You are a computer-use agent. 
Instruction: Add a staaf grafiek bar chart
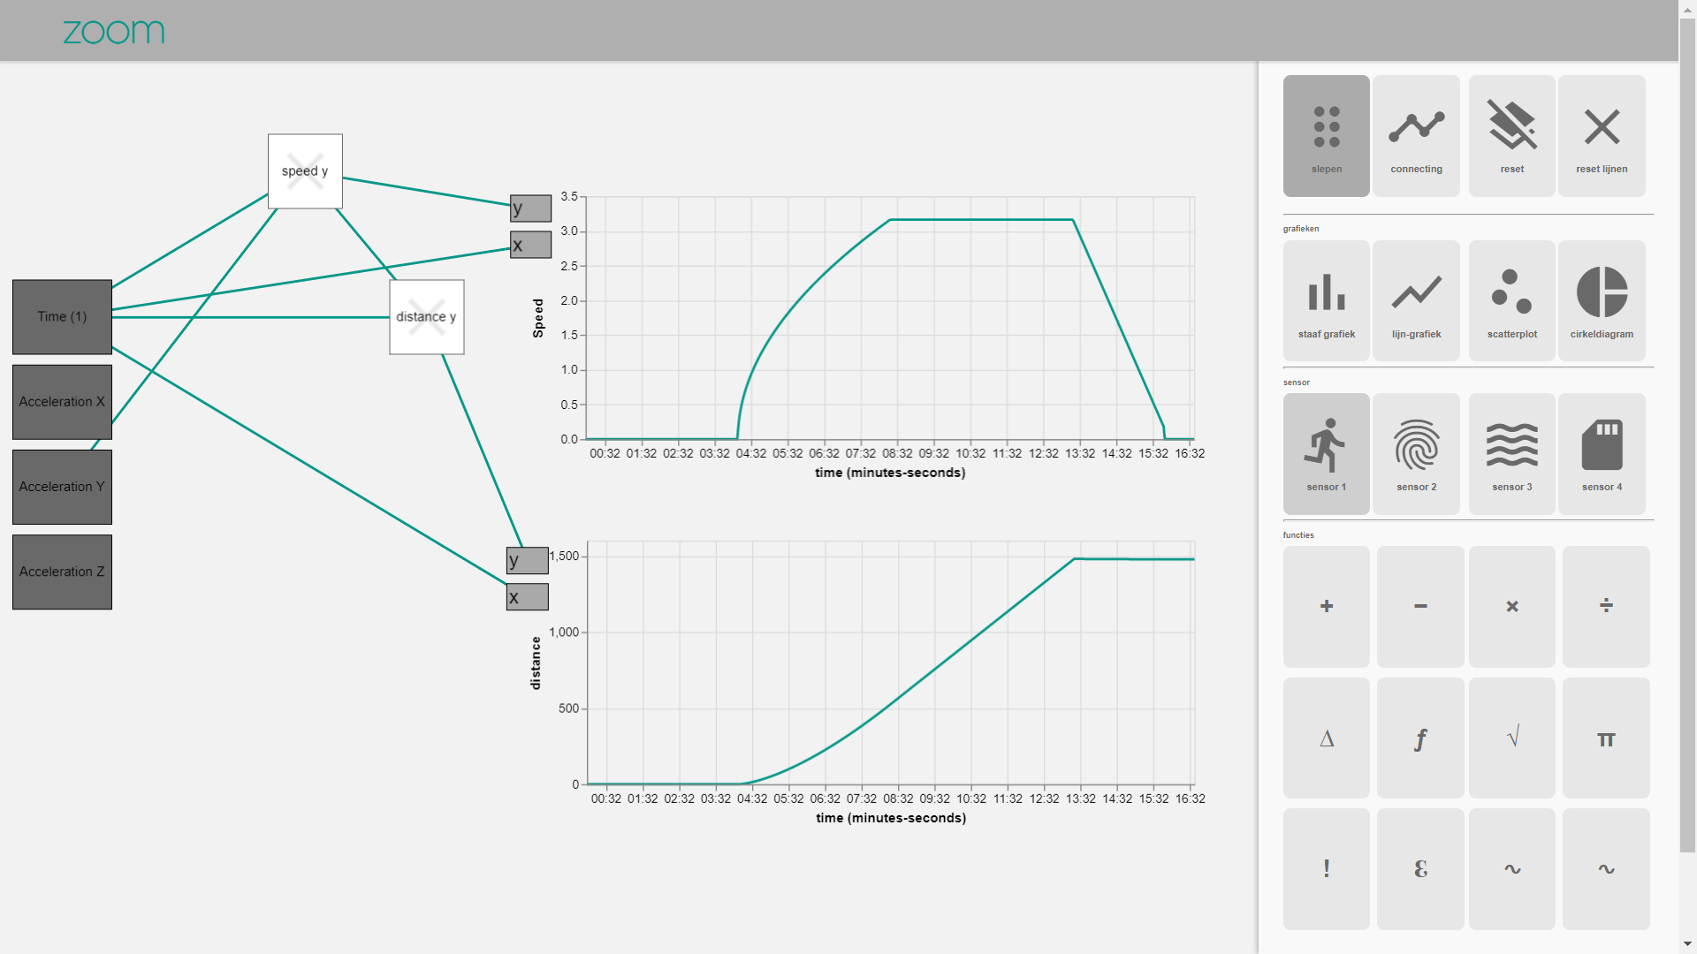pyautogui.click(x=1326, y=300)
